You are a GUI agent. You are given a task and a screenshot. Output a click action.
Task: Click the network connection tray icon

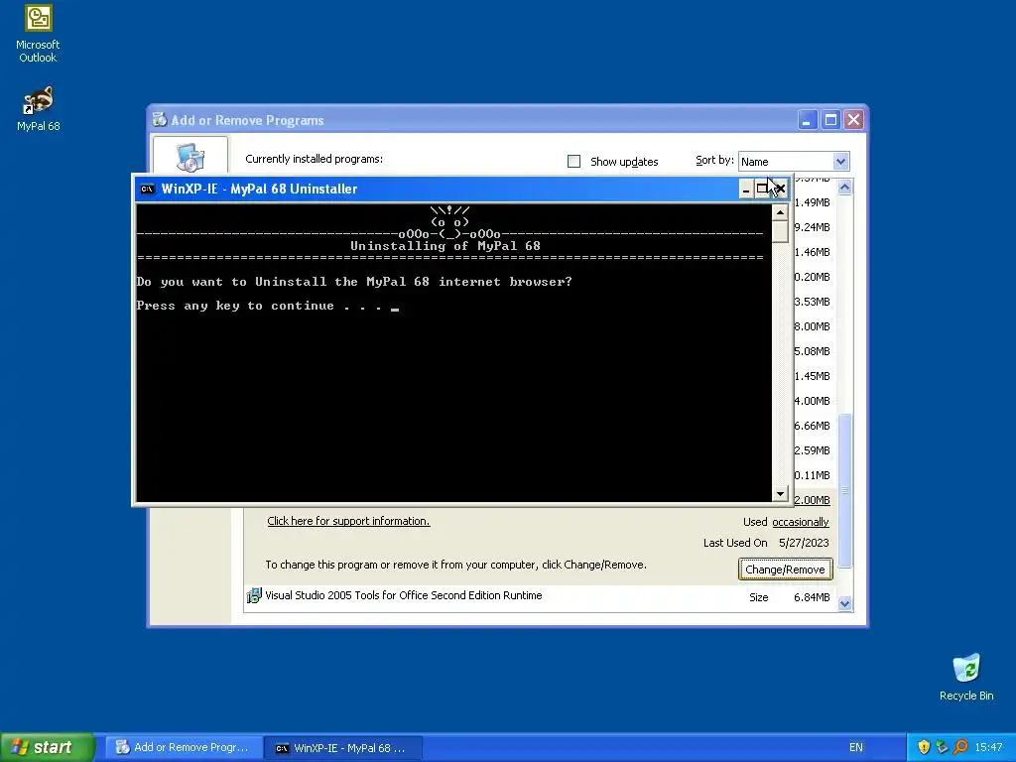(943, 747)
